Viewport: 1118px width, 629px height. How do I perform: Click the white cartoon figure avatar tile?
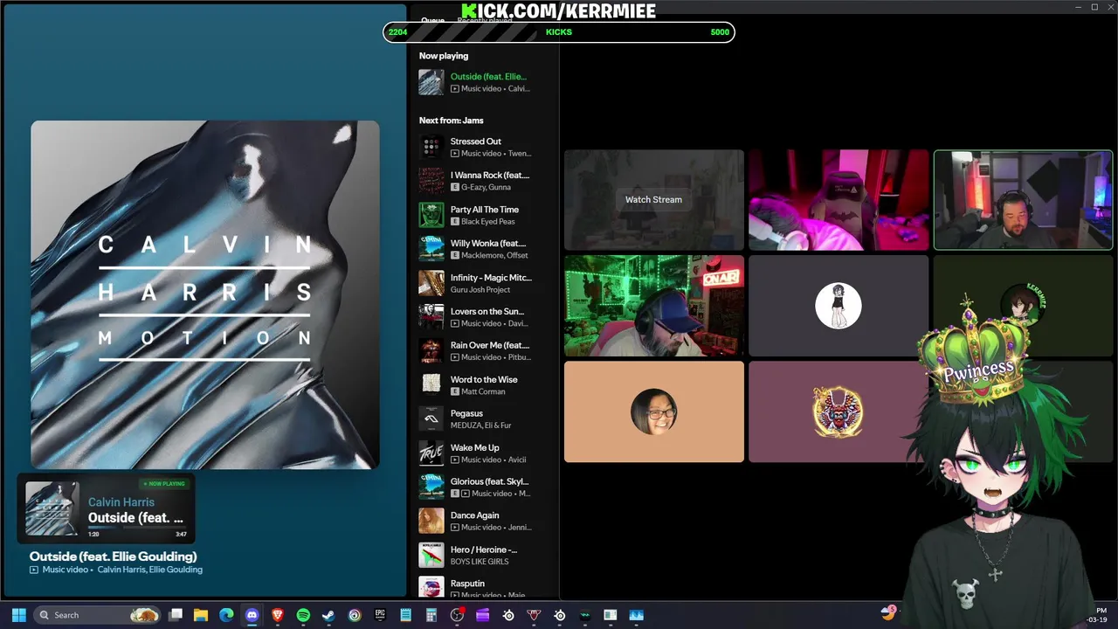838,306
